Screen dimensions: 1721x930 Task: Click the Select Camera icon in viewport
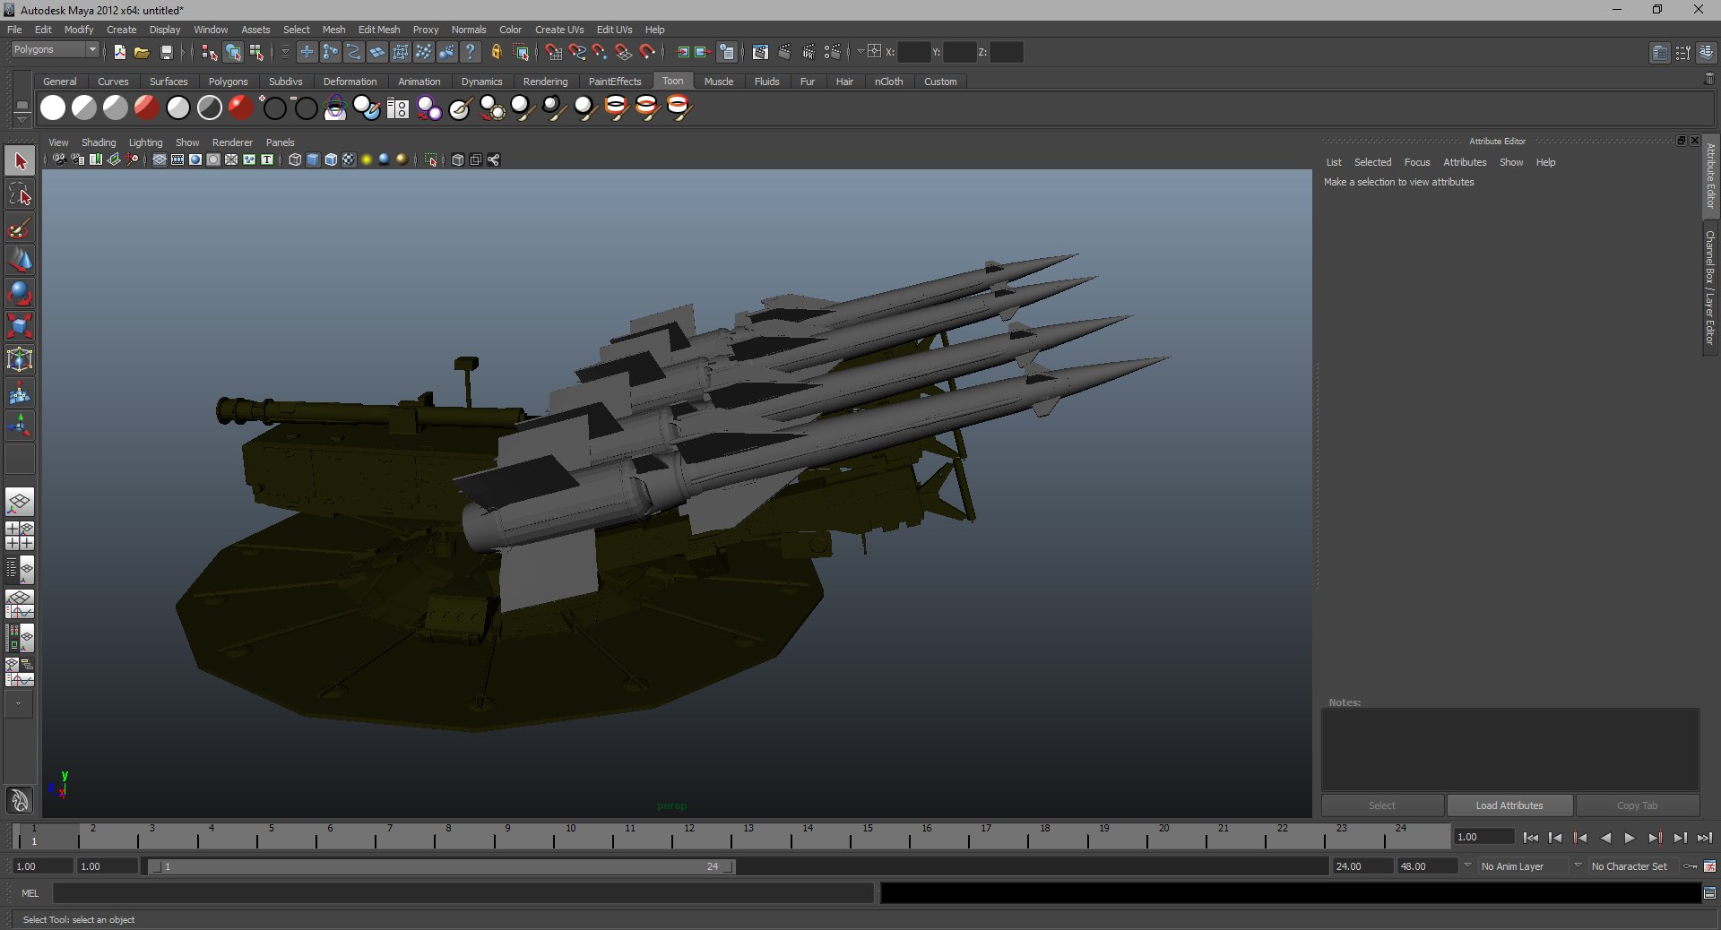[x=59, y=160]
